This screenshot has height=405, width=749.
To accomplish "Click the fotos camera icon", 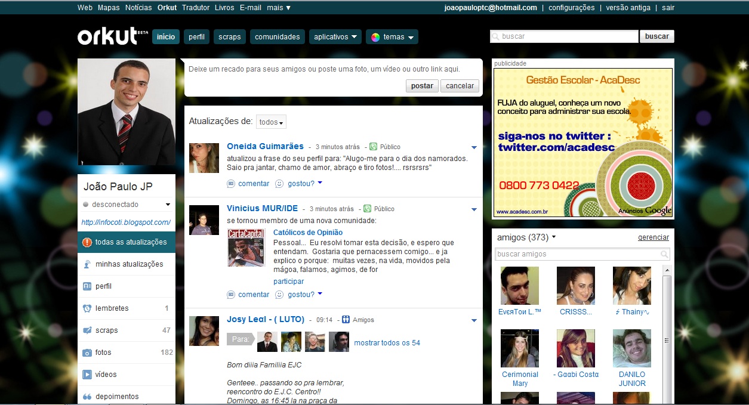I will (87, 353).
